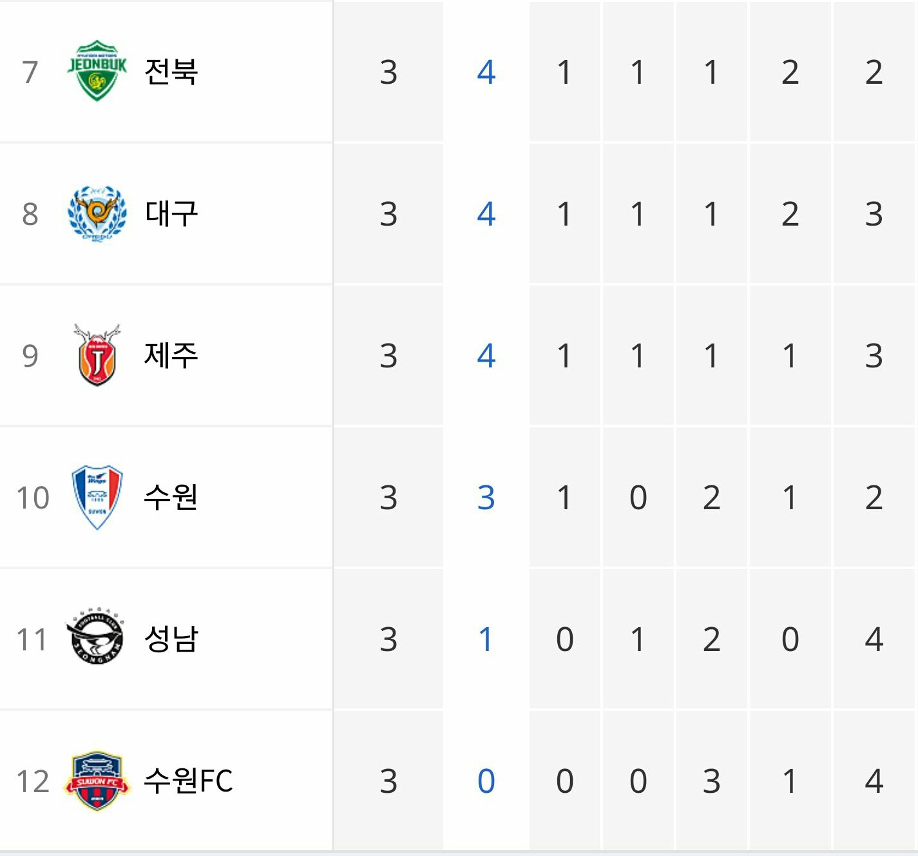
Task: Select the blue points value 3 for 수원
Action: coord(486,497)
